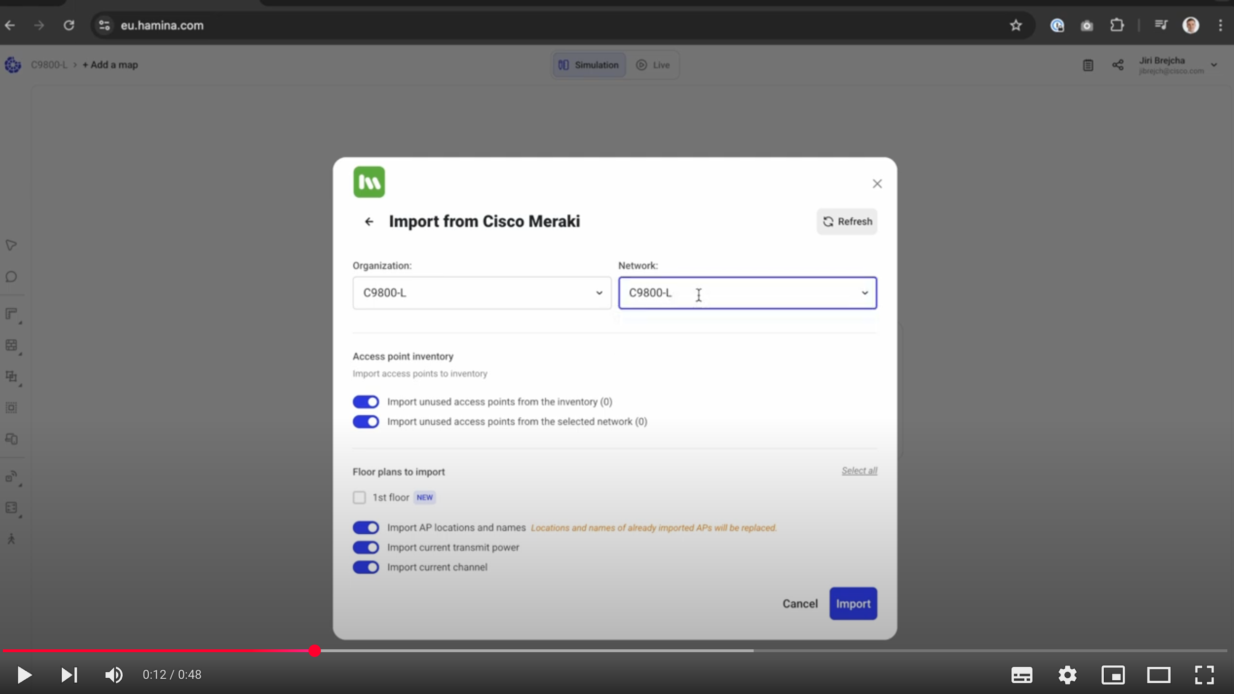Screen dimensions: 1234x694
Task: Open Chrome three-dot menu
Action: point(1220,25)
